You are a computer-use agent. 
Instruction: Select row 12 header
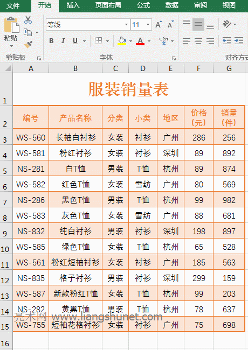tap(6, 277)
